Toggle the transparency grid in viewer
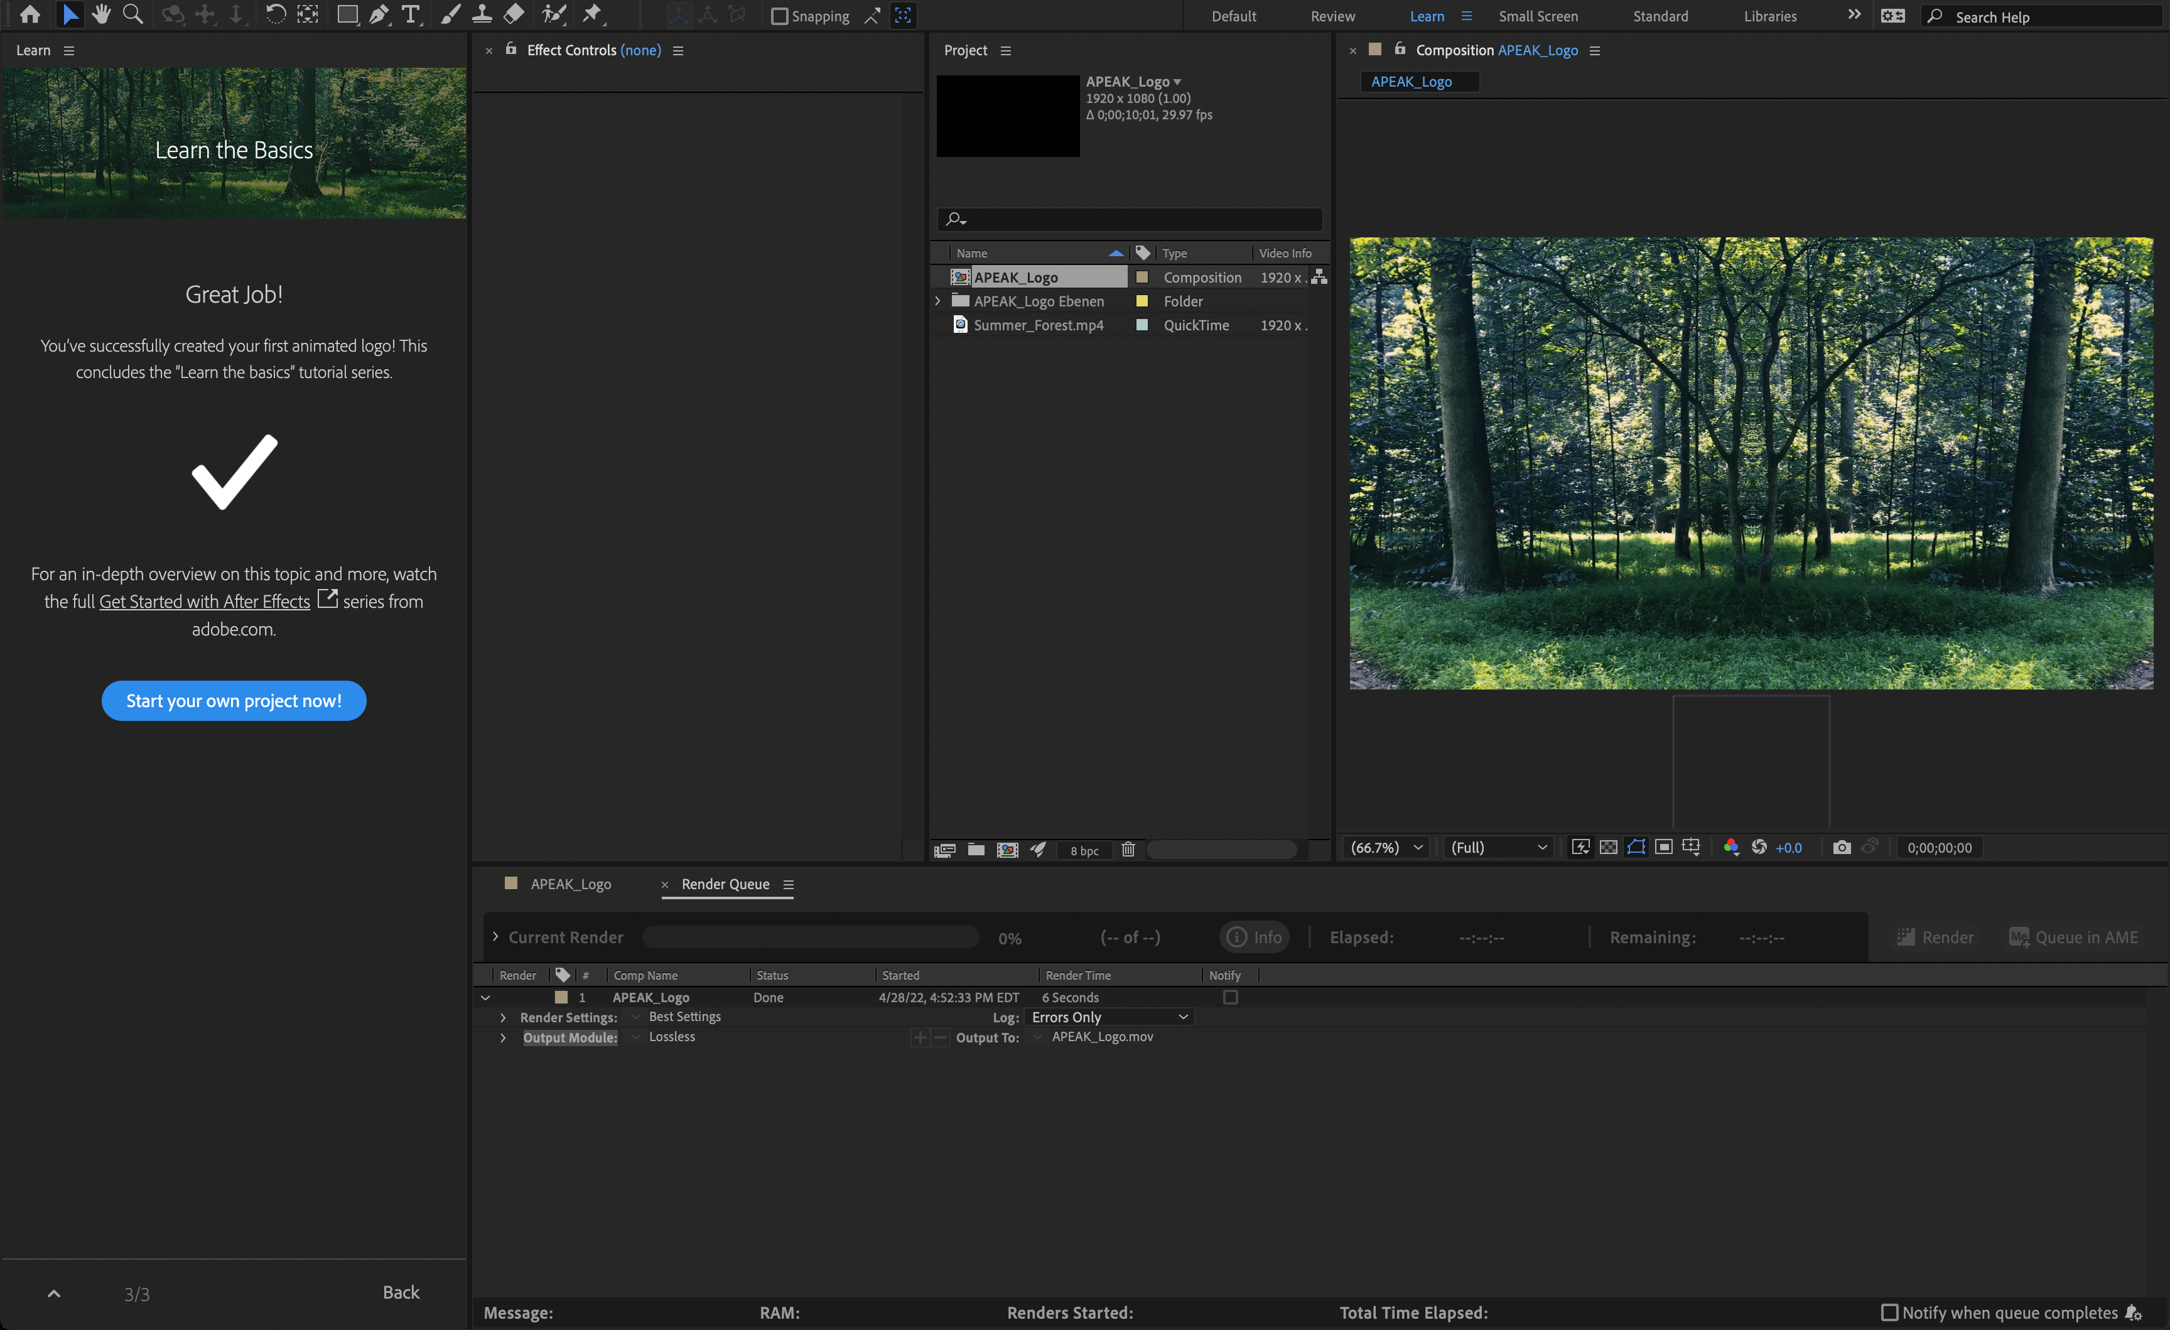The image size is (2170, 1330). [x=1608, y=847]
